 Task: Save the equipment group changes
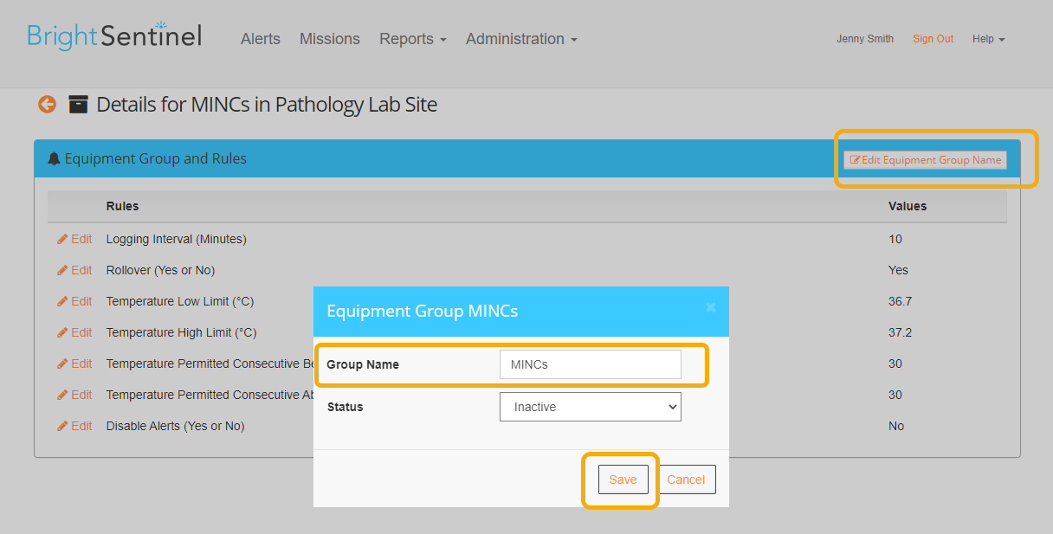tap(623, 479)
